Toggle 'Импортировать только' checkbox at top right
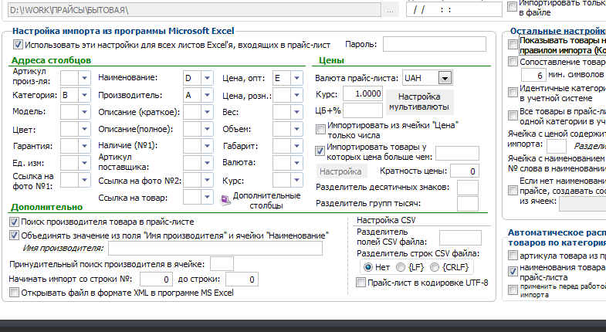Viewport: 606px width, 332px height. click(512, 7)
